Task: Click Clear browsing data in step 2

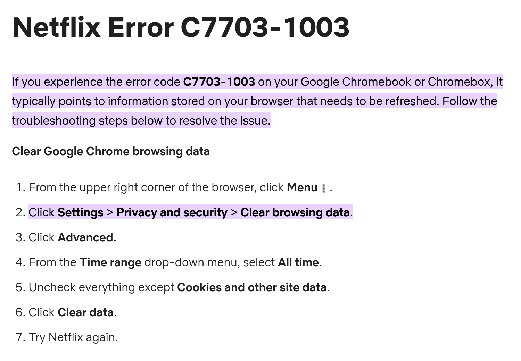Action: point(295,212)
